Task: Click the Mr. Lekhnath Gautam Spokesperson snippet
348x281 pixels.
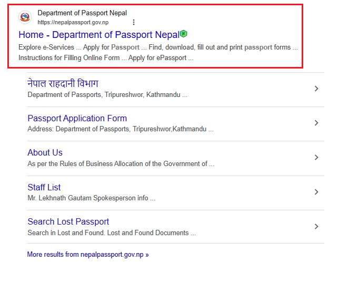Action: [91, 198]
